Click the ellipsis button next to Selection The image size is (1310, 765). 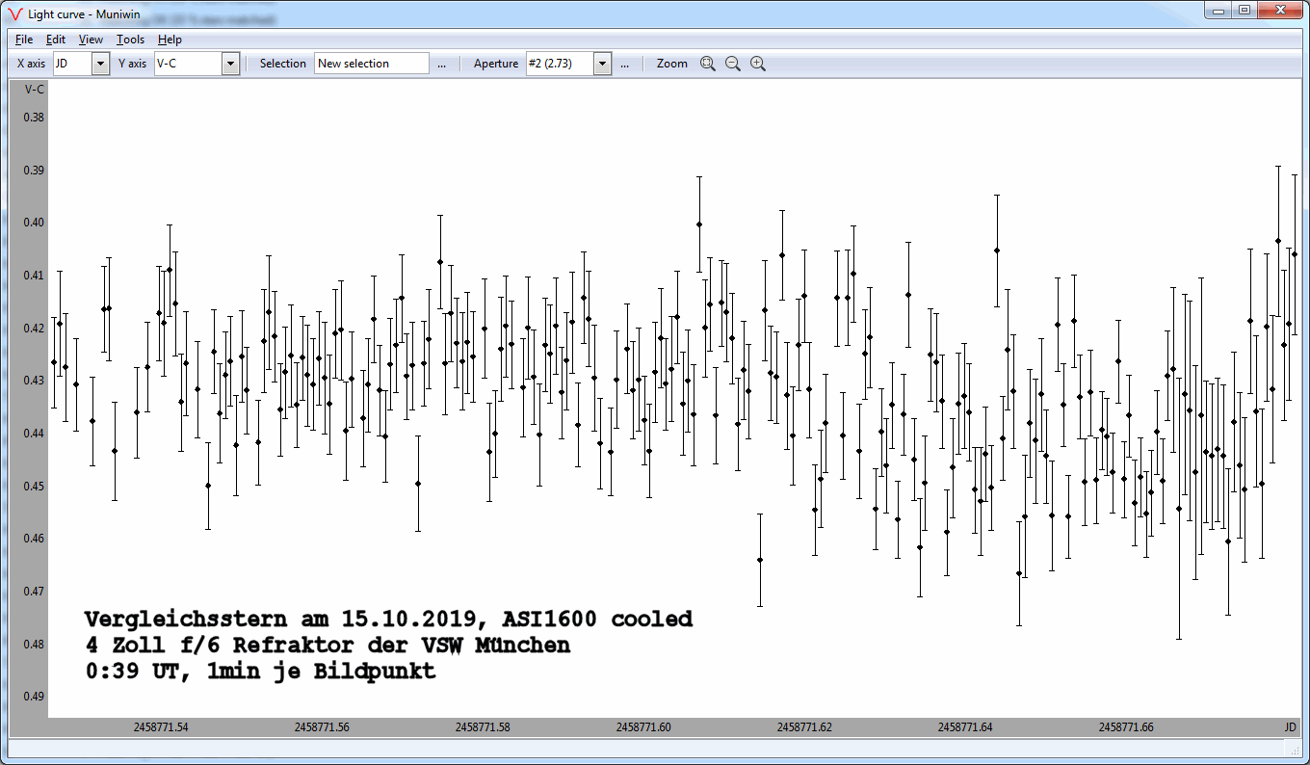click(441, 64)
